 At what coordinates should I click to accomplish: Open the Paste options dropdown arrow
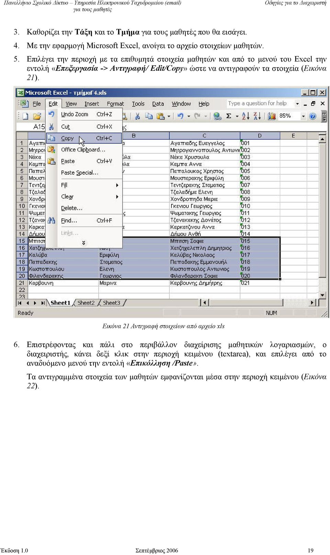point(169,116)
